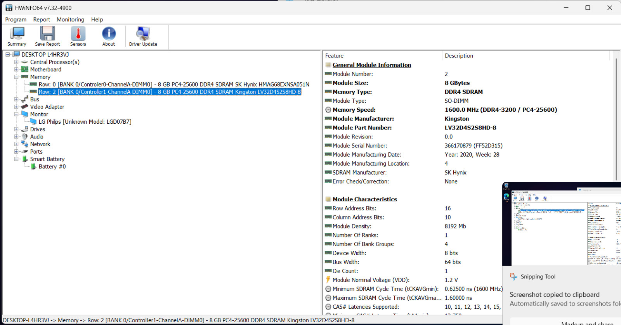The width and height of the screenshot is (621, 325).
Task: Expand the Central Processor(s) node
Action: (16, 62)
